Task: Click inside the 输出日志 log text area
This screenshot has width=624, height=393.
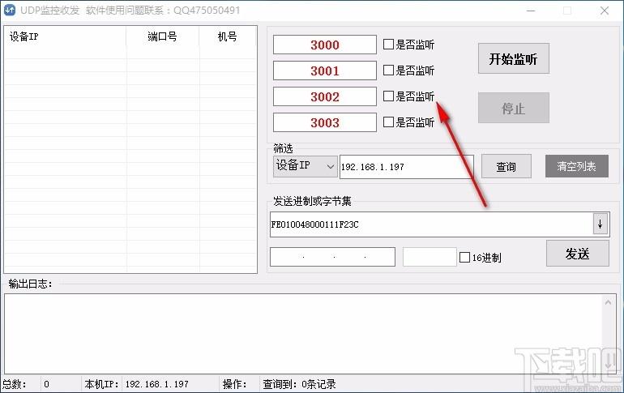Action: point(302,333)
